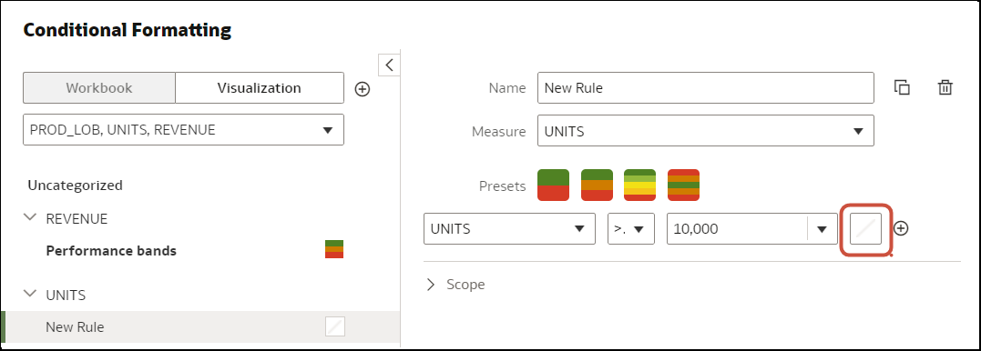Duplicate the rule using copy icon

(x=902, y=87)
